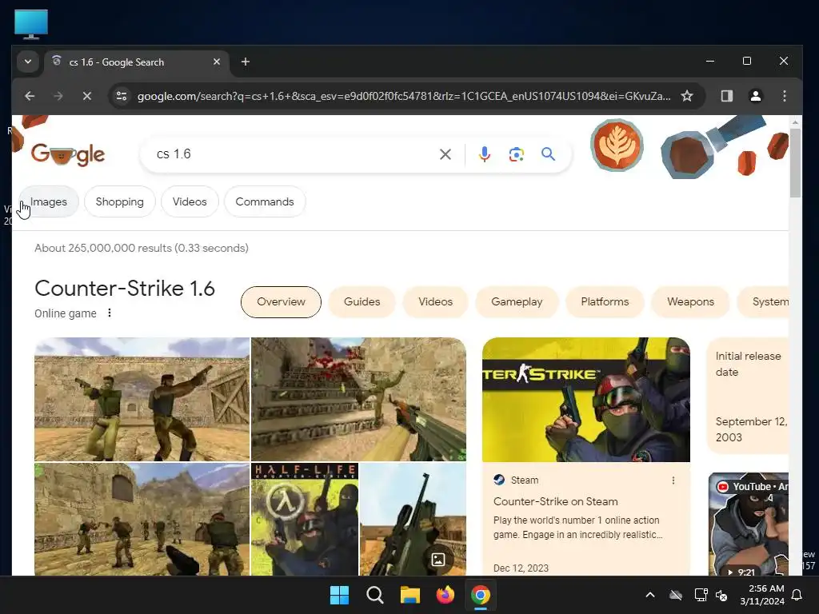
Task: Click the vertical page scrollbar thumb
Action: tap(795, 163)
